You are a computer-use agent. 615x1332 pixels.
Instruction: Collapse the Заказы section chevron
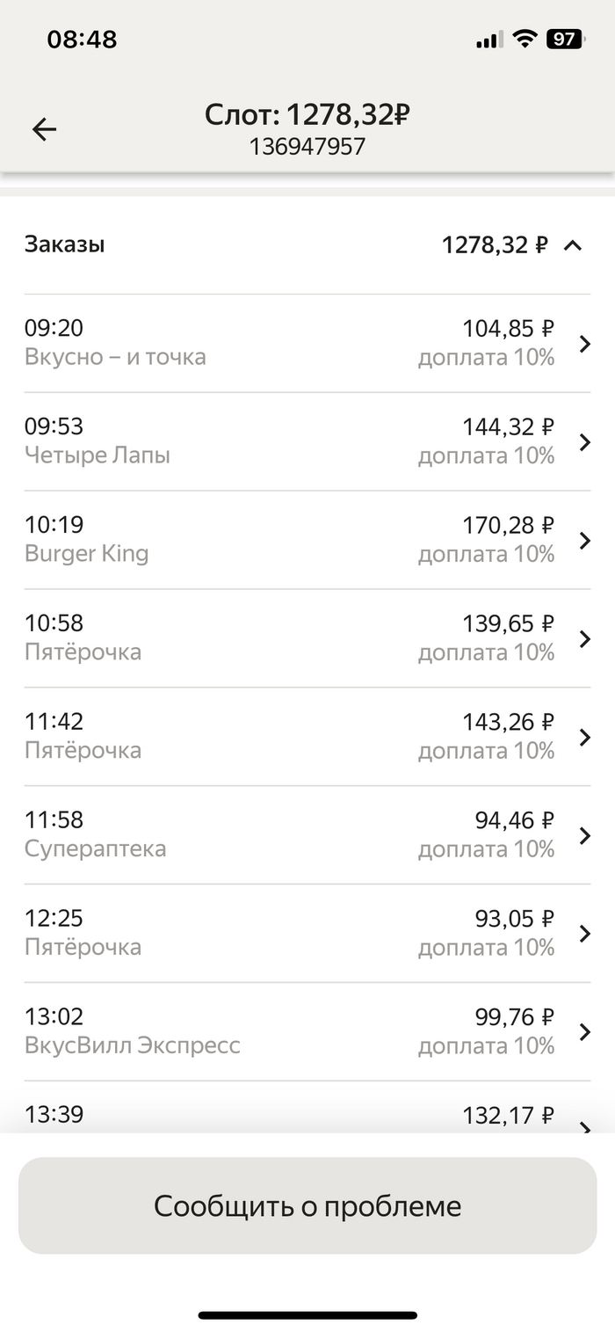573,245
